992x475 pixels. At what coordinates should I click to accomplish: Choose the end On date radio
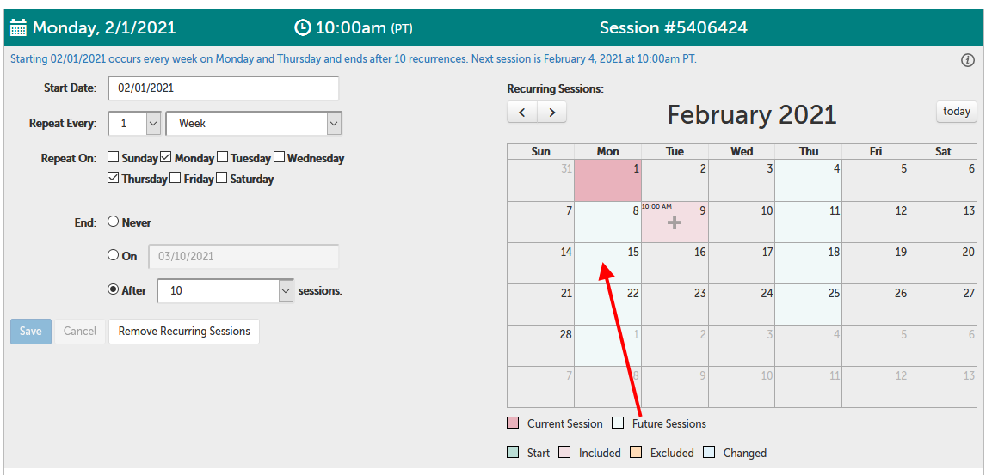(113, 255)
